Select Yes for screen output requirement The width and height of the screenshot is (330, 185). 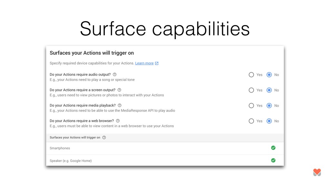(x=251, y=90)
